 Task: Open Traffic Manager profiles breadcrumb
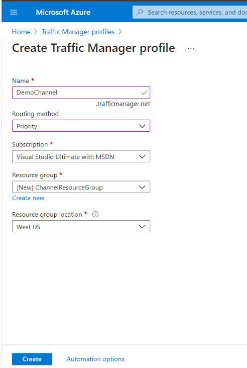tap(78, 32)
